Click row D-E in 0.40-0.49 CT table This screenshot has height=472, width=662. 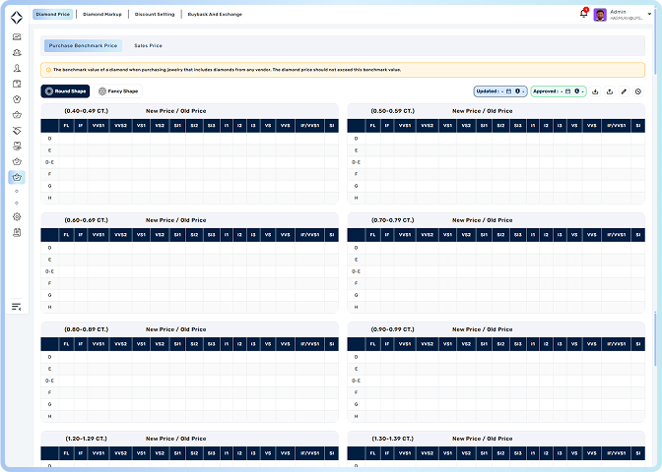point(189,162)
